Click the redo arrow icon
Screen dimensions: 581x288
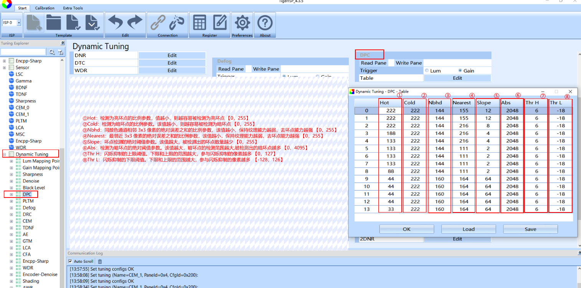point(135,23)
